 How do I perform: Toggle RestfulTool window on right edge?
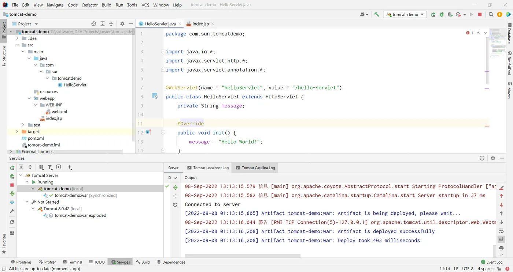509,63
